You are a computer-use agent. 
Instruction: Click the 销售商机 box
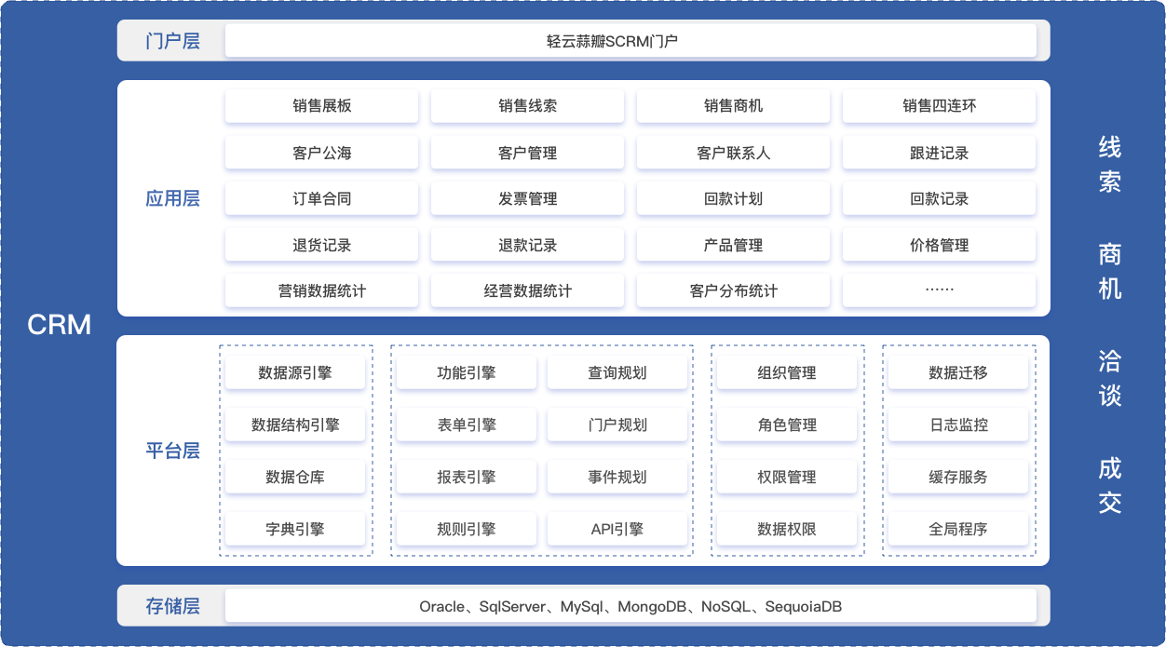[733, 105]
